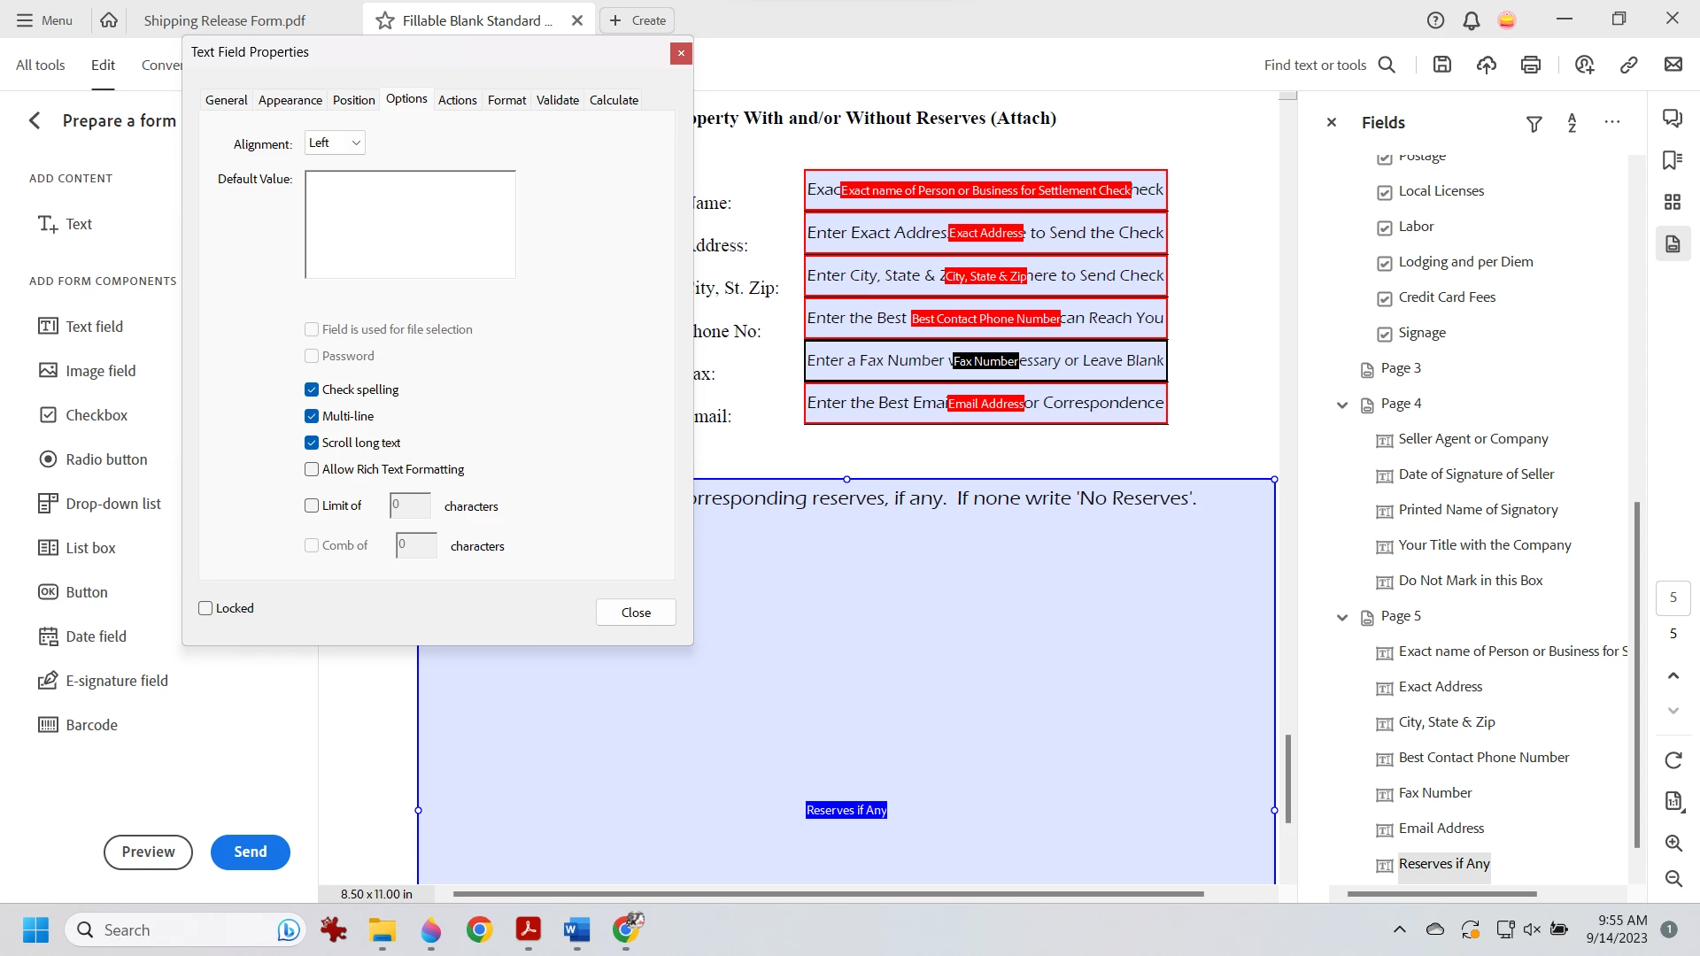The width and height of the screenshot is (1700, 956).
Task: Enable Allow Rich Text Formatting
Action: (x=312, y=469)
